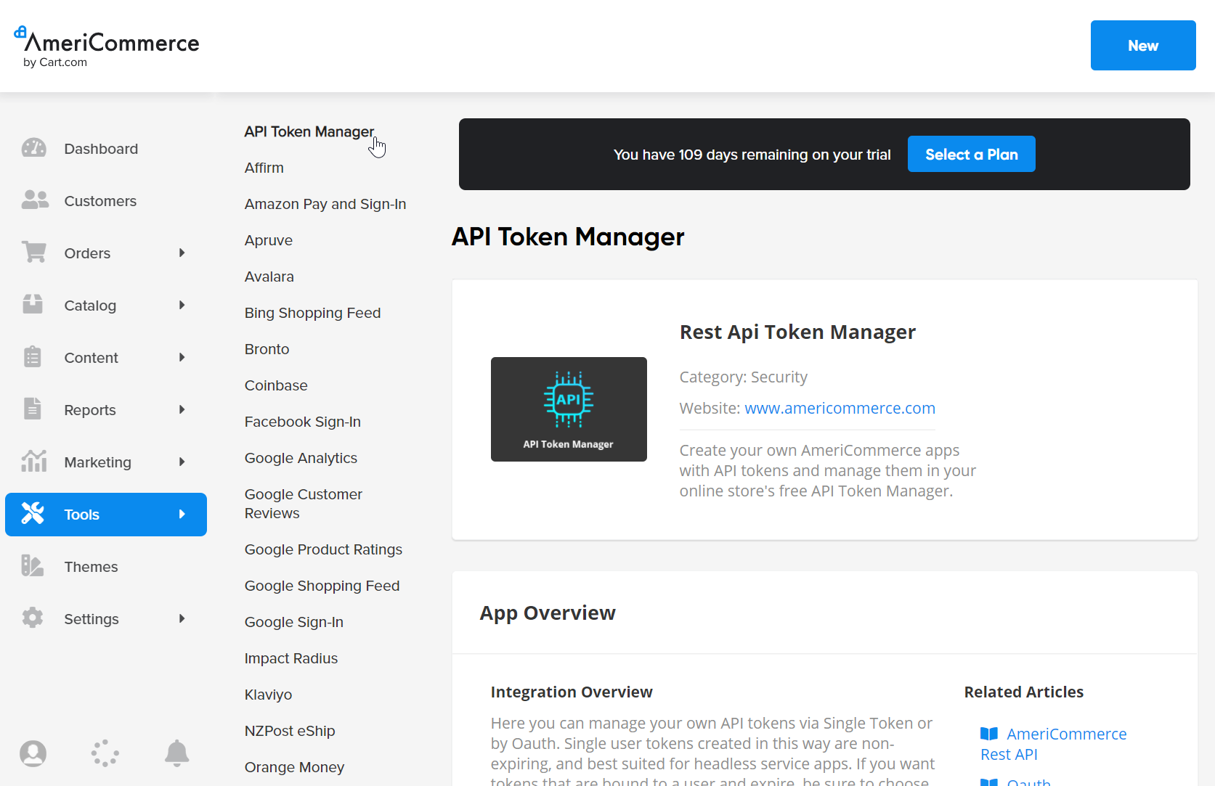Expand the Tools submenu arrow
The width and height of the screenshot is (1215, 786).
[182, 514]
